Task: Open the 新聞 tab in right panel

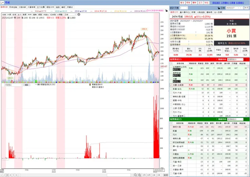Action: tap(193, 12)
